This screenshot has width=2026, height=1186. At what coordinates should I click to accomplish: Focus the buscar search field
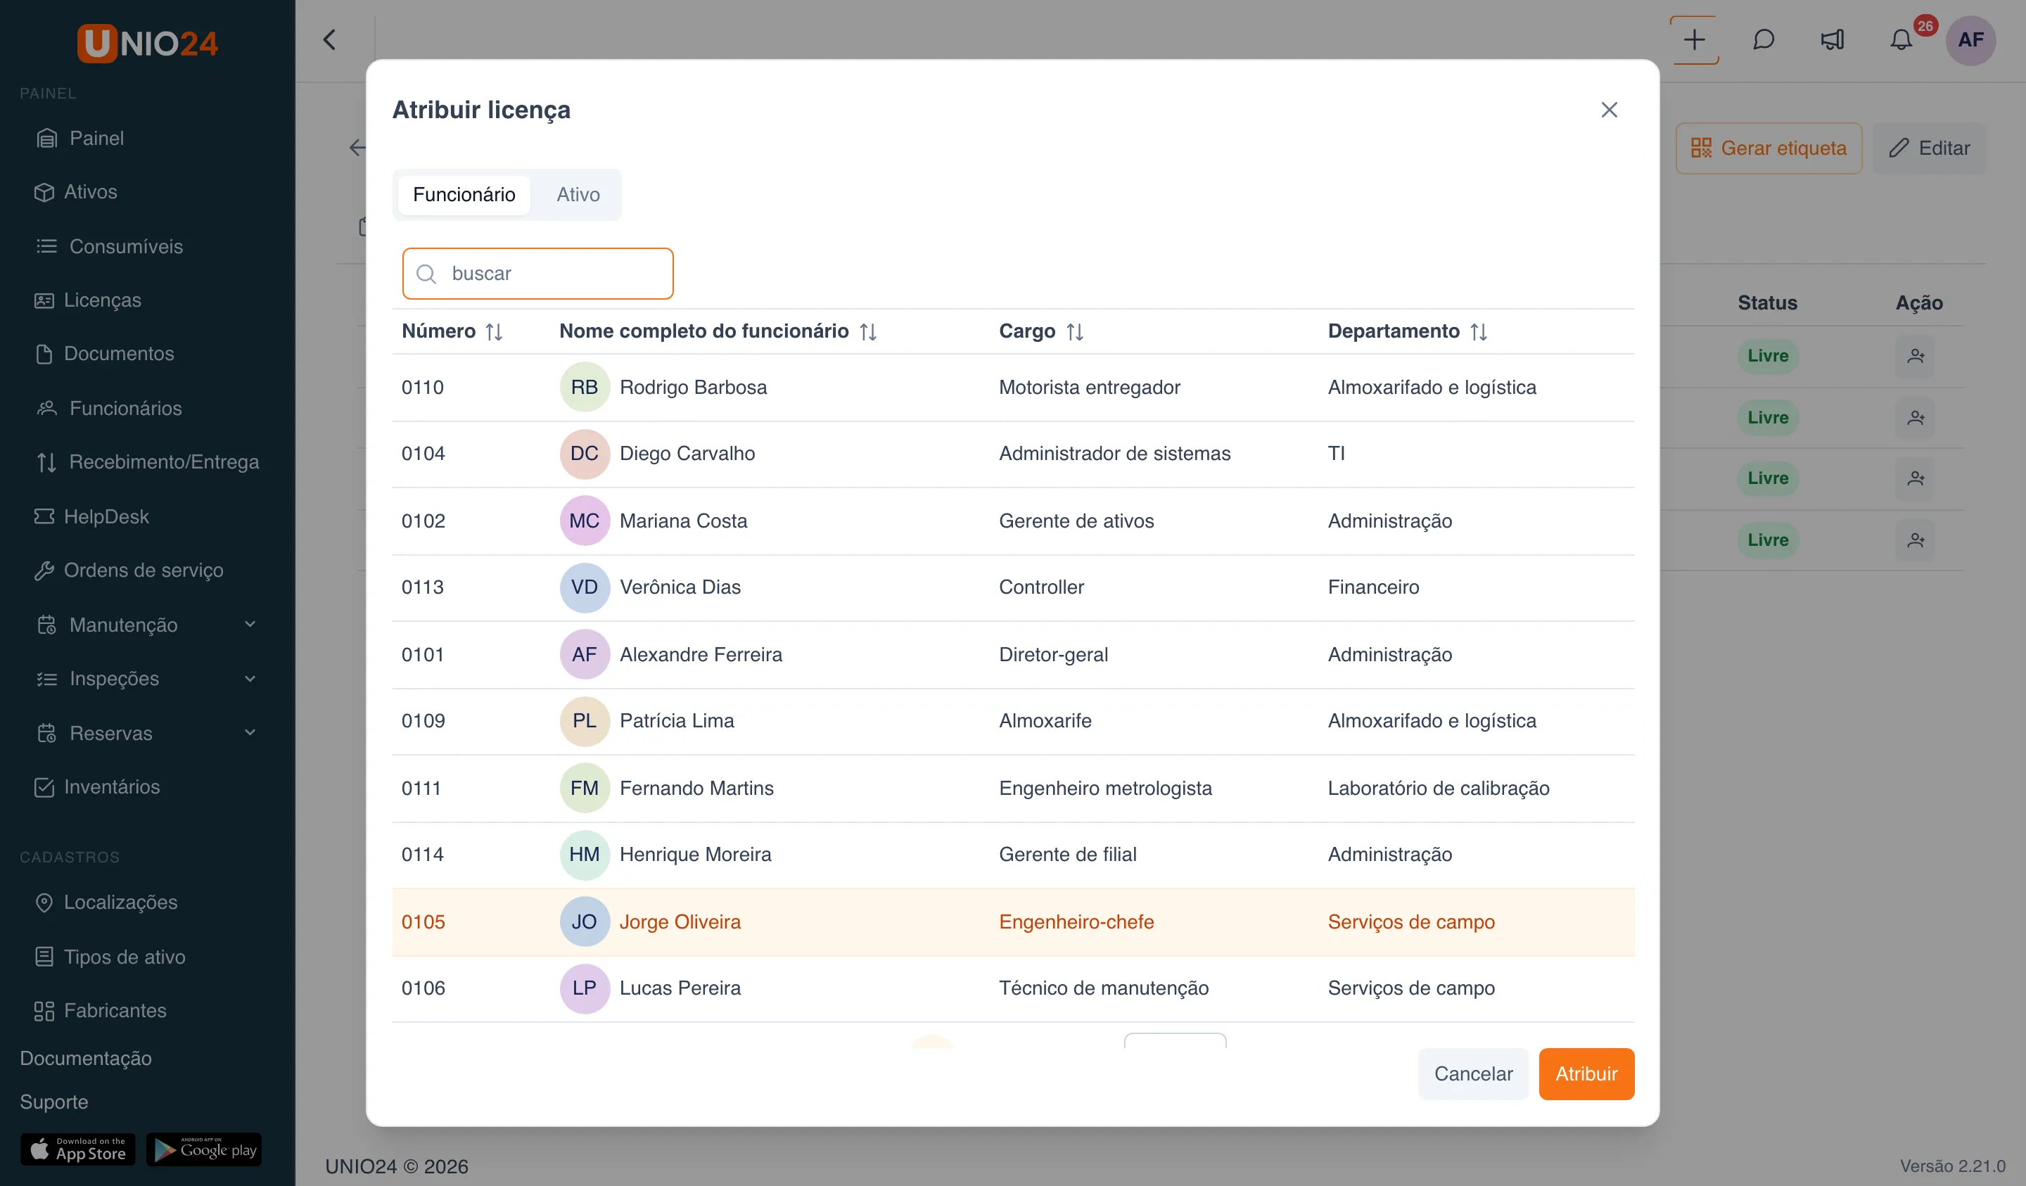[x=538, y=274]
